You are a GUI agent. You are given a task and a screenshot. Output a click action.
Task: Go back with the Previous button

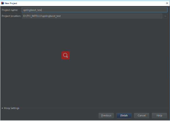pyautogui.click(x=106, y=116)
